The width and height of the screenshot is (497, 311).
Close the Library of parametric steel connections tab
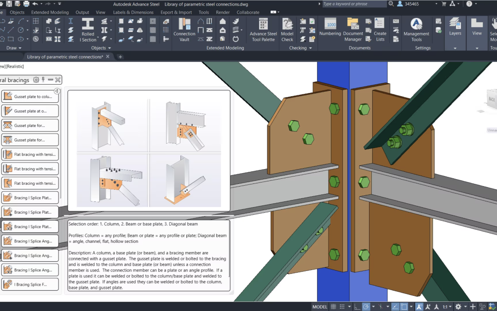(x=107, y=57)
